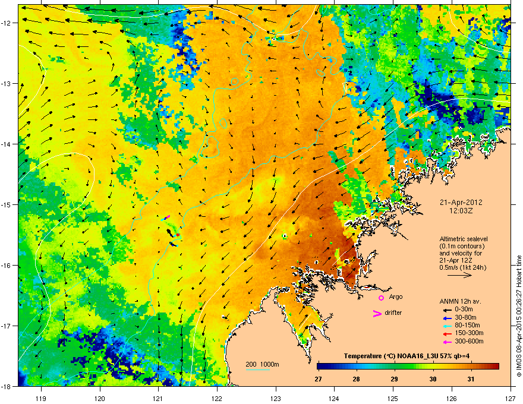This screenshot has width=523, height=404.
Task: Click the red 150-300m arrow in legend
Action: coord(448,334)
